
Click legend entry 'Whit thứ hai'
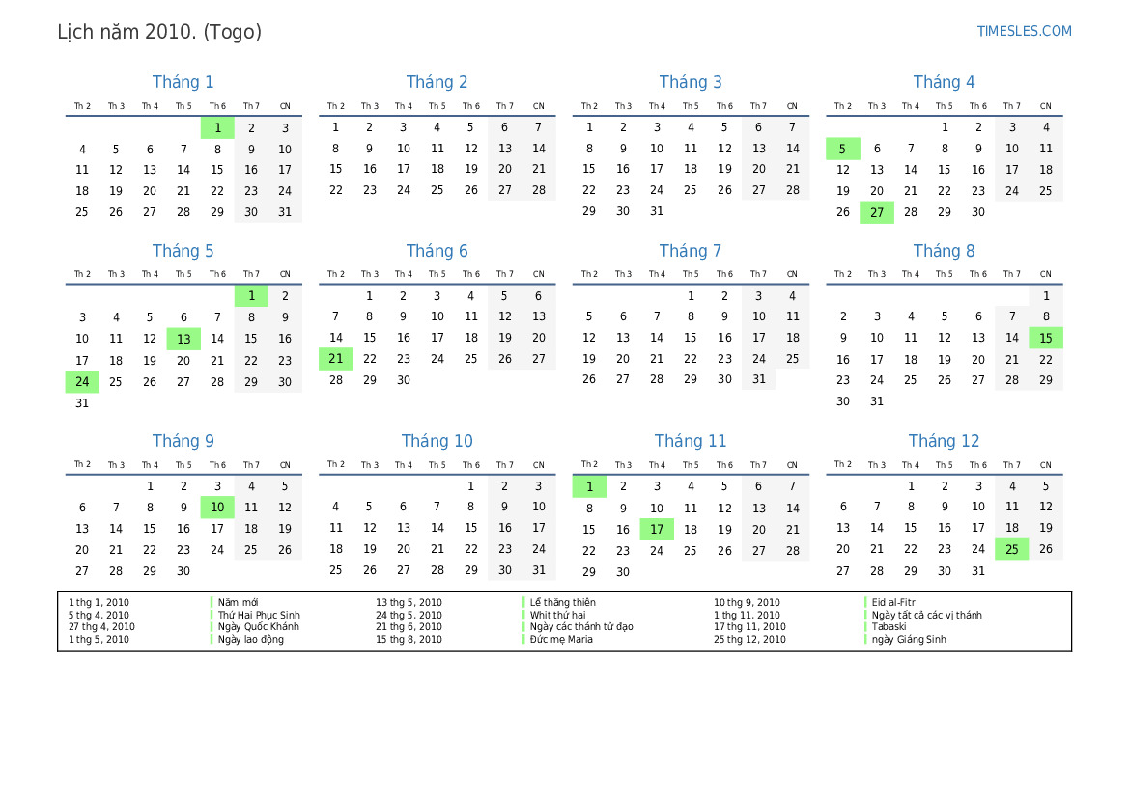pos(558,616)
